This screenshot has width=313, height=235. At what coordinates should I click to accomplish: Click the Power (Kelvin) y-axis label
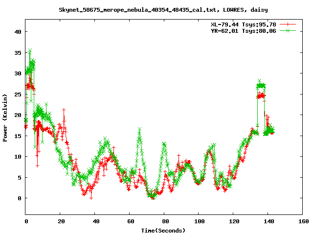click(x=5, y=118)
